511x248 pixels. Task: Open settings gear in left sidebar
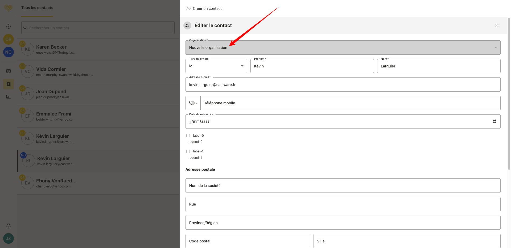(9, 226)
